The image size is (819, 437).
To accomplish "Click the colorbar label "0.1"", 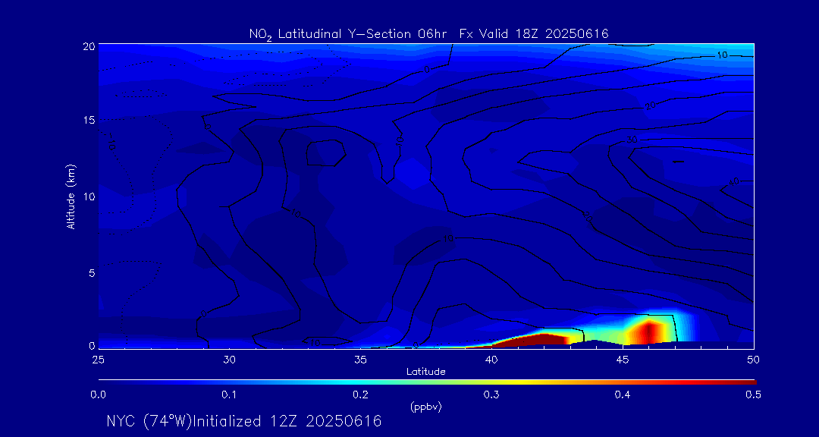I will click(229, 395).
